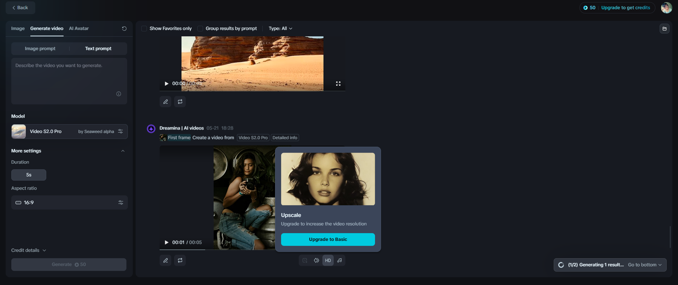Expand Credit details
This screenshot has width=678, height=285.
pyautogui.click(x=29, y=250)
